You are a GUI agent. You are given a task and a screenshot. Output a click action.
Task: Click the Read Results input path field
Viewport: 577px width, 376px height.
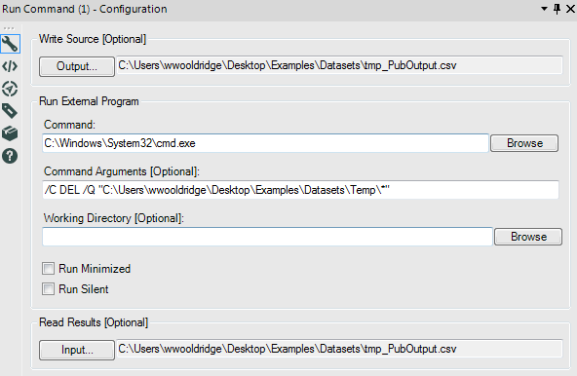click(x=339, y=349)
